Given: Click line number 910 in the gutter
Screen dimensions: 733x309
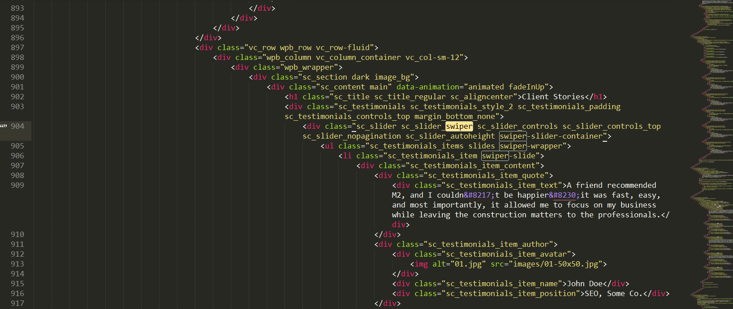Looking at the screenshot, I should pos(17,235).
